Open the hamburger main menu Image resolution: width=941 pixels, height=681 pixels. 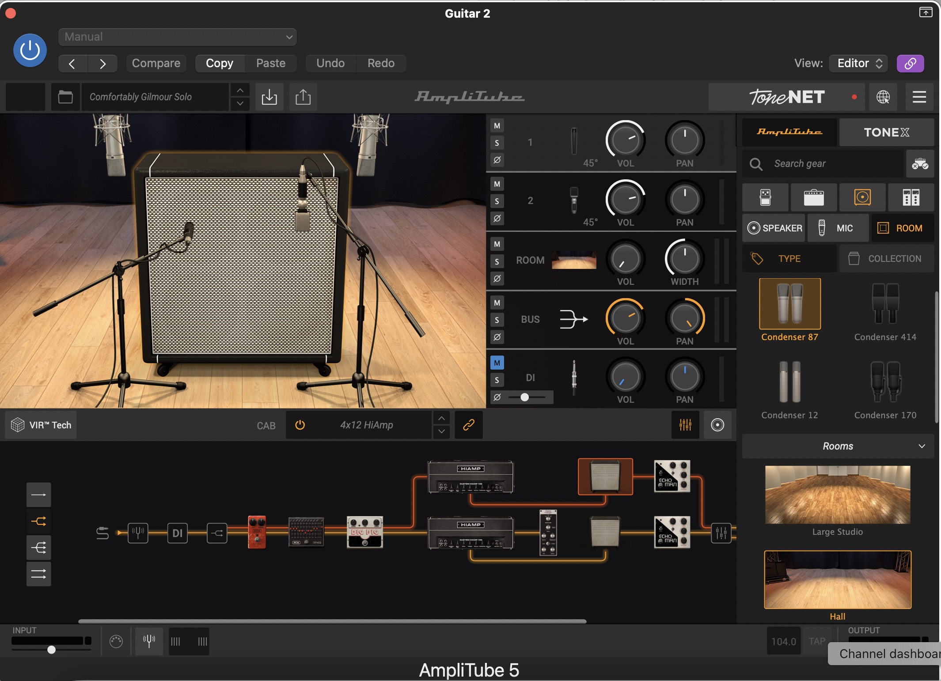coord(919,97)
